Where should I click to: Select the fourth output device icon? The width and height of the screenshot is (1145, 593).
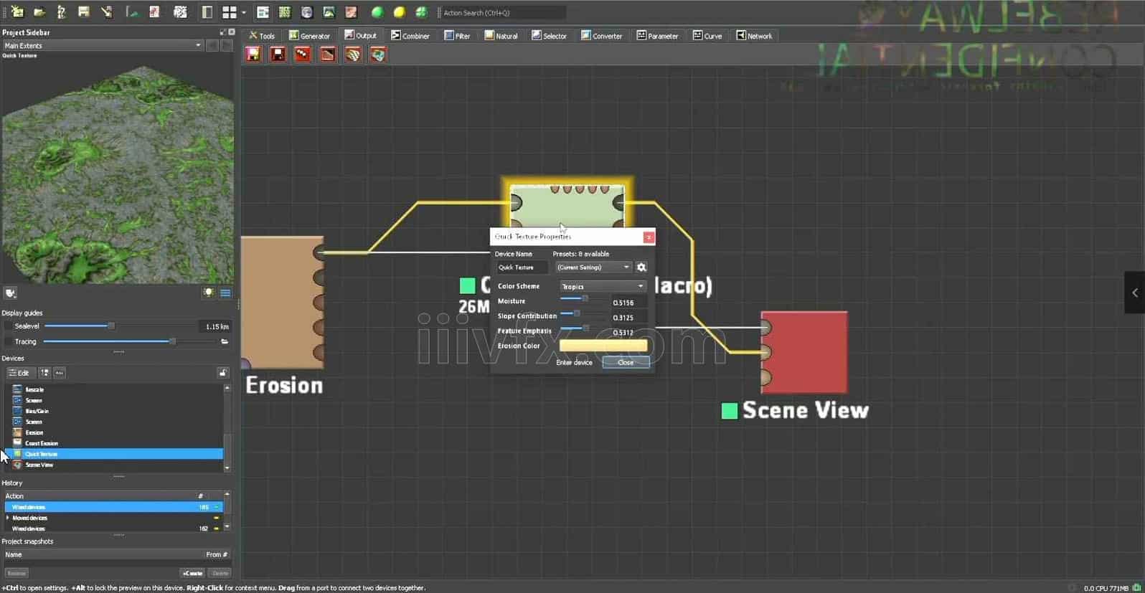click(x=328, y=54)
